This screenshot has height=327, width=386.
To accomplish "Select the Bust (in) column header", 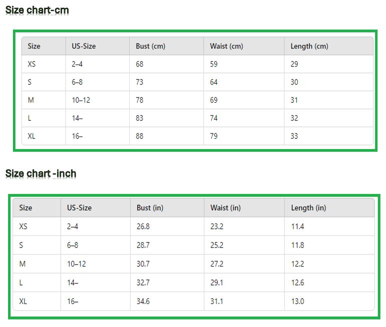I will point(150,207).
